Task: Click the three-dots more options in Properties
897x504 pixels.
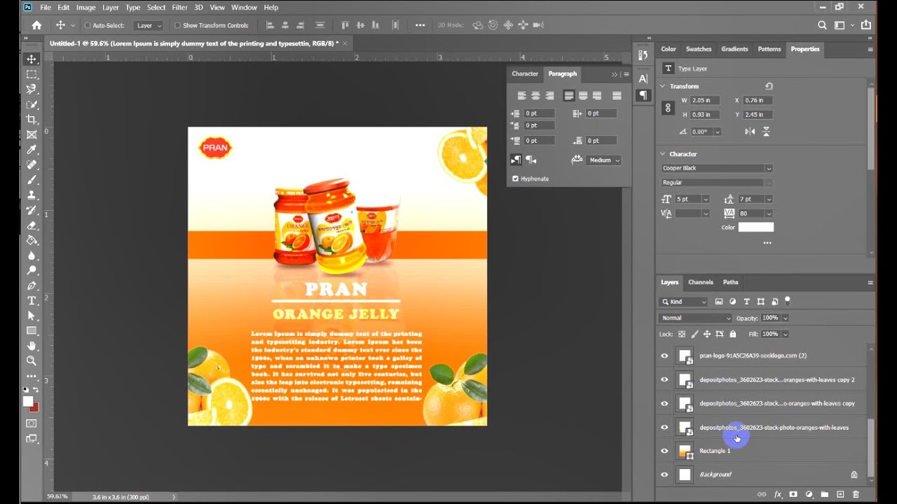Action: click(x=767, y=243)
